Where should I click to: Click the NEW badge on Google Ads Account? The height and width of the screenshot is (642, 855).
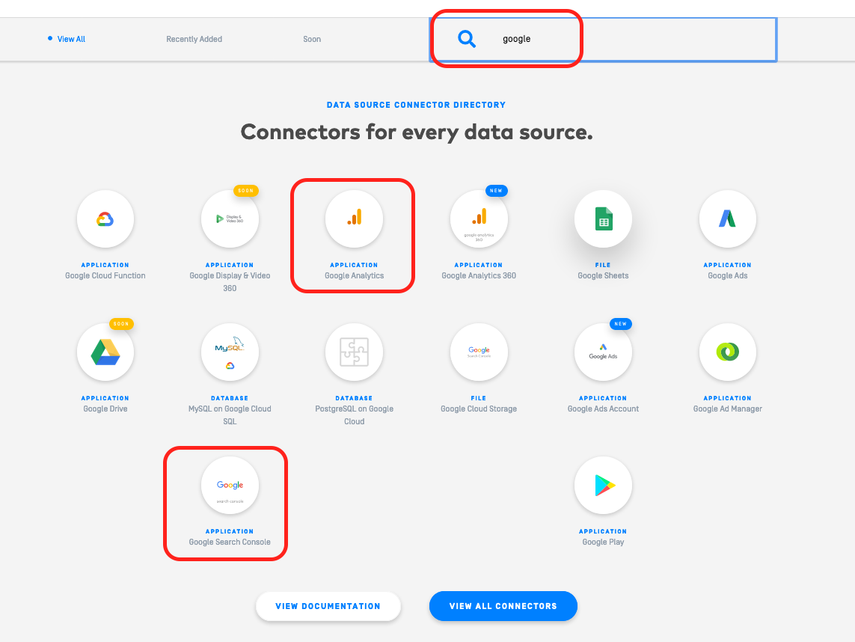coord(621,324)
